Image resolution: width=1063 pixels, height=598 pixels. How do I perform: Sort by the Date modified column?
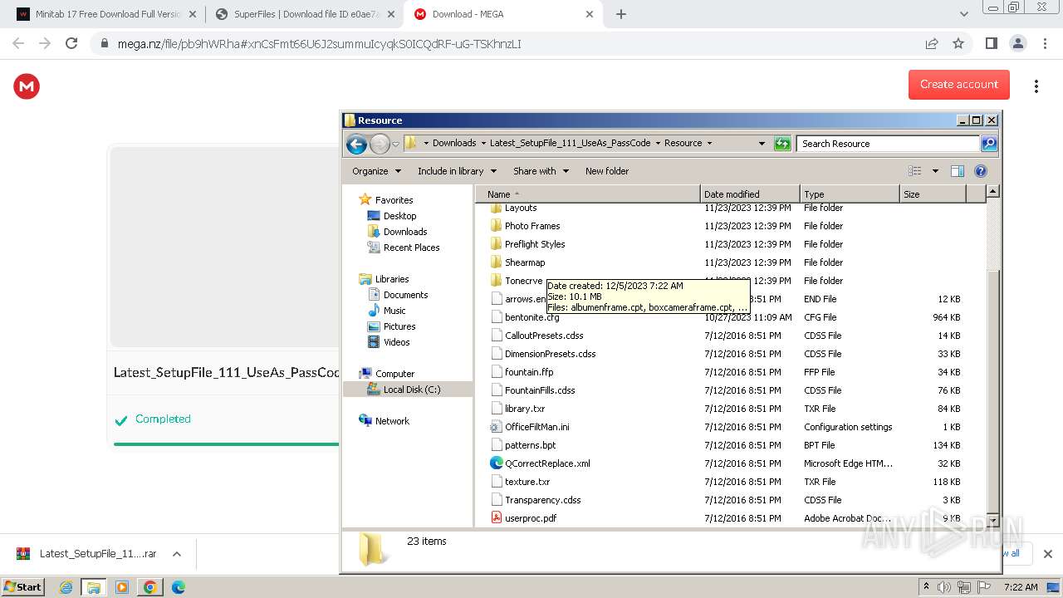click(x=750, y=194)
